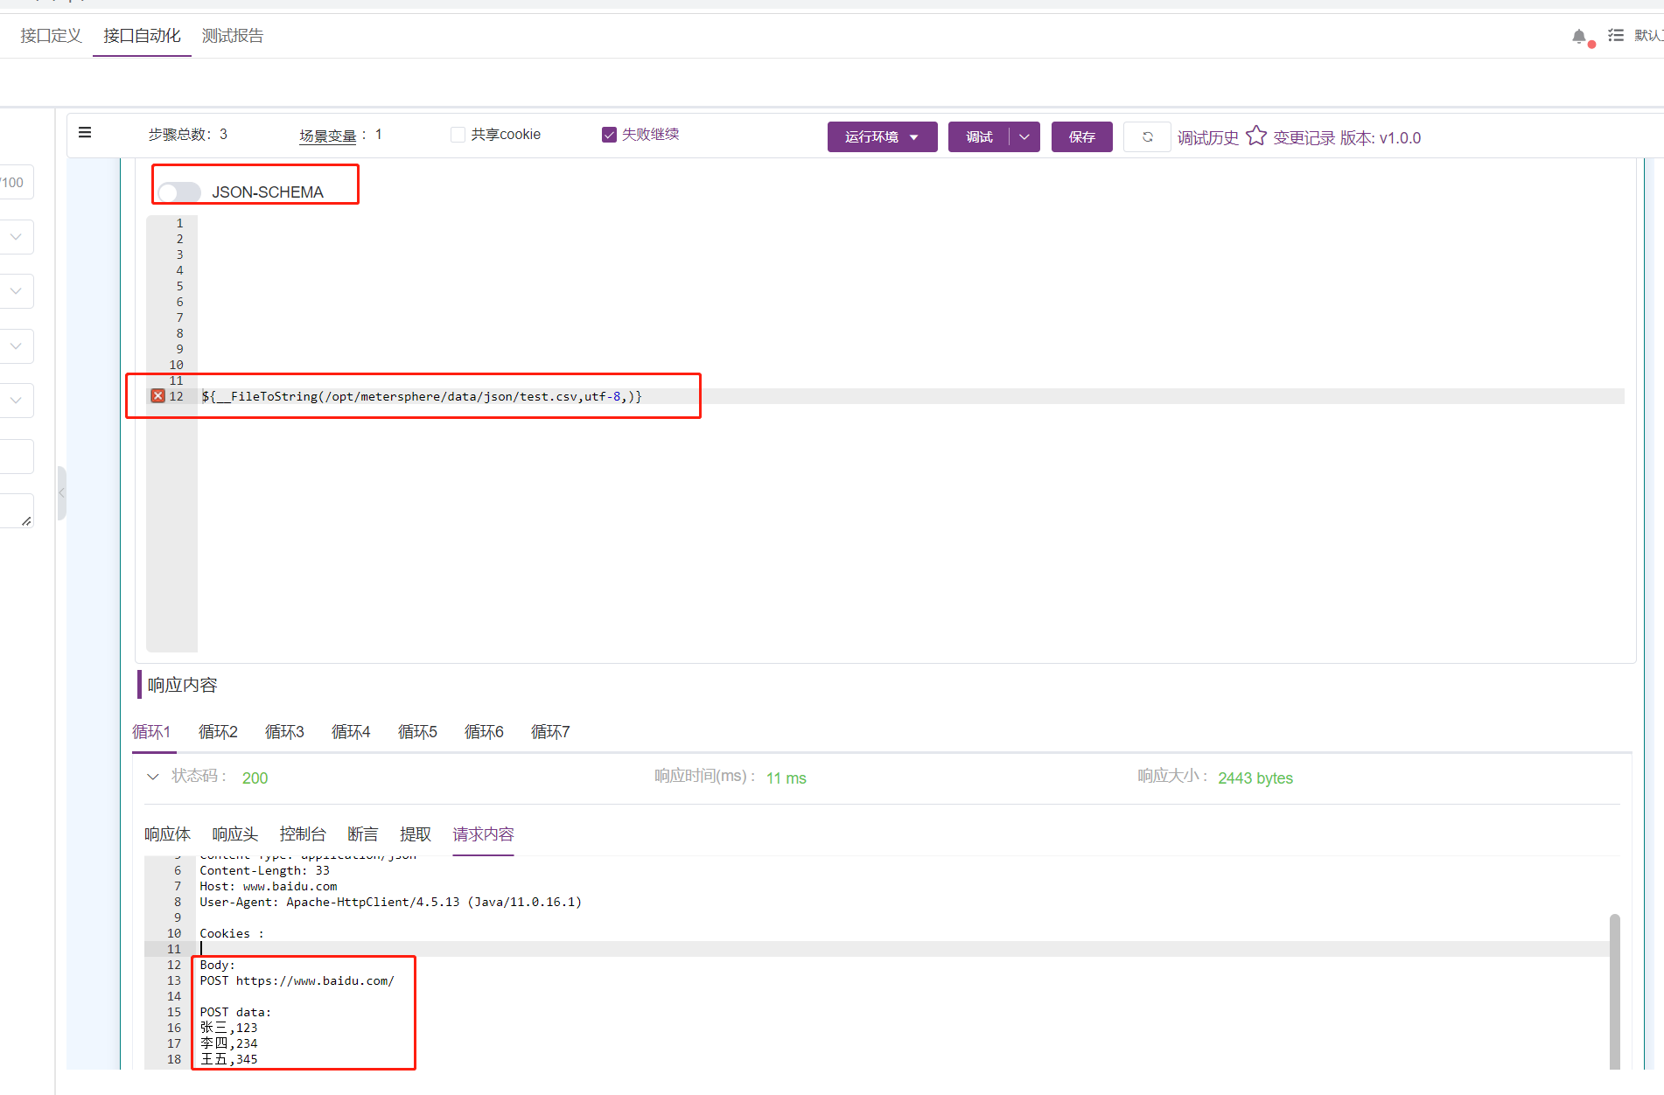
Task: Open the 变更记录 link
Action: [1304, 138]
